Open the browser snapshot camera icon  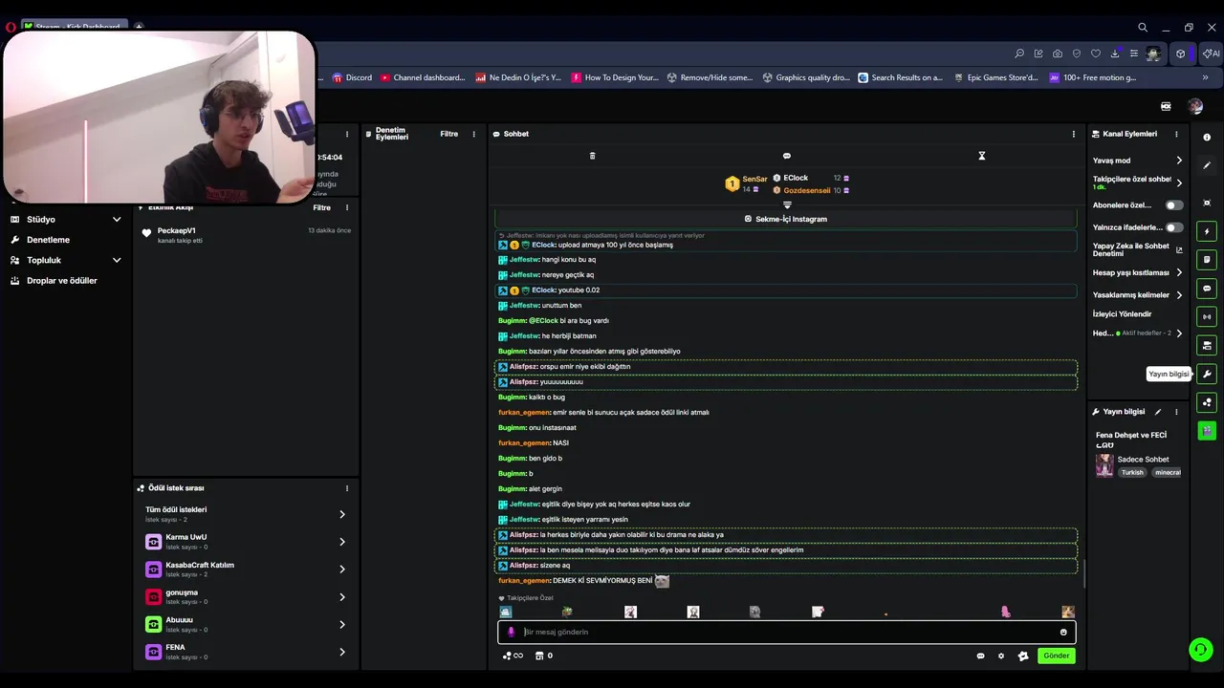point(1058,54)
